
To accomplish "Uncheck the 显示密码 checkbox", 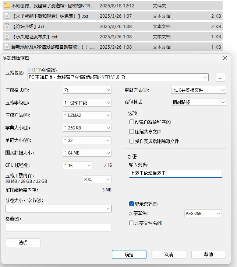I will click(131, 204).
